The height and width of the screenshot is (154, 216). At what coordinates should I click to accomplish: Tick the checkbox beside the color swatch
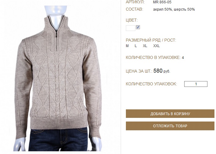tap(138, 27)
